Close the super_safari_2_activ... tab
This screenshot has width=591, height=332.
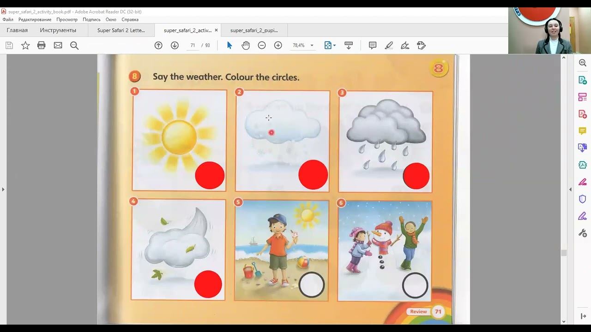[x=216, y=30]
